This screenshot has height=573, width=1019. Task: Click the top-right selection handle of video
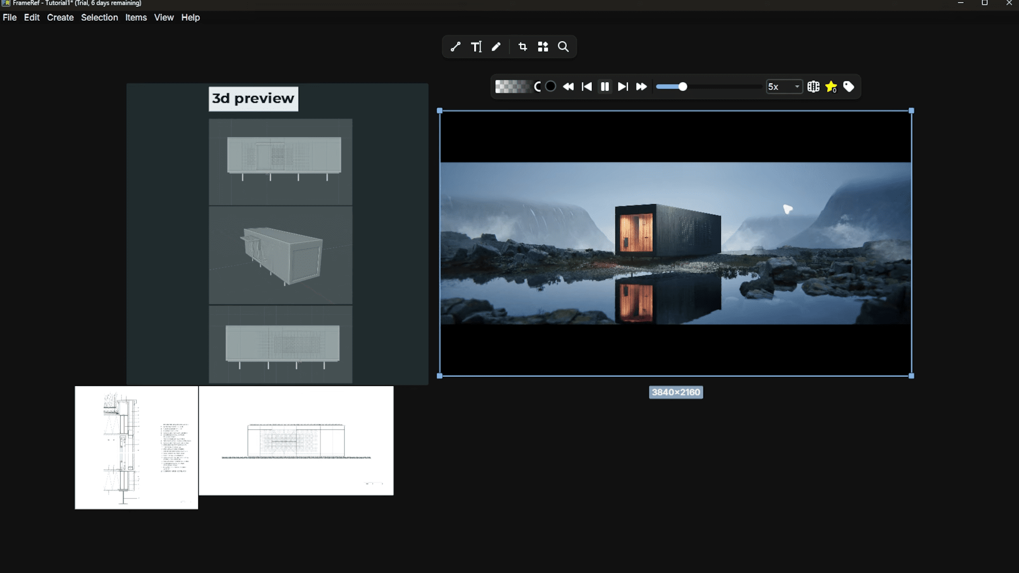912,111
